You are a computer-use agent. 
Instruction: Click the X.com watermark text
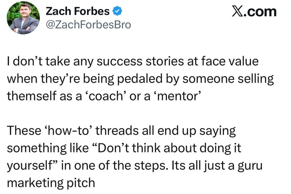254,12
